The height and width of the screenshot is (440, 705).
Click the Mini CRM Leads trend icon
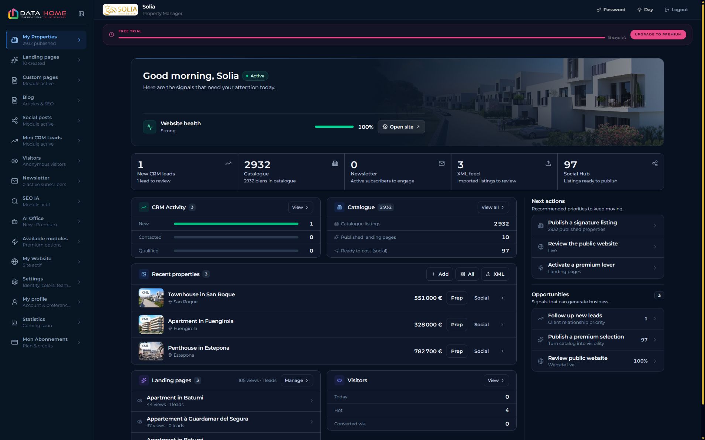15,141
